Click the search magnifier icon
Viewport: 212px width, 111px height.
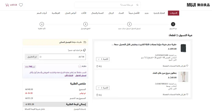[x=137, y=5]
